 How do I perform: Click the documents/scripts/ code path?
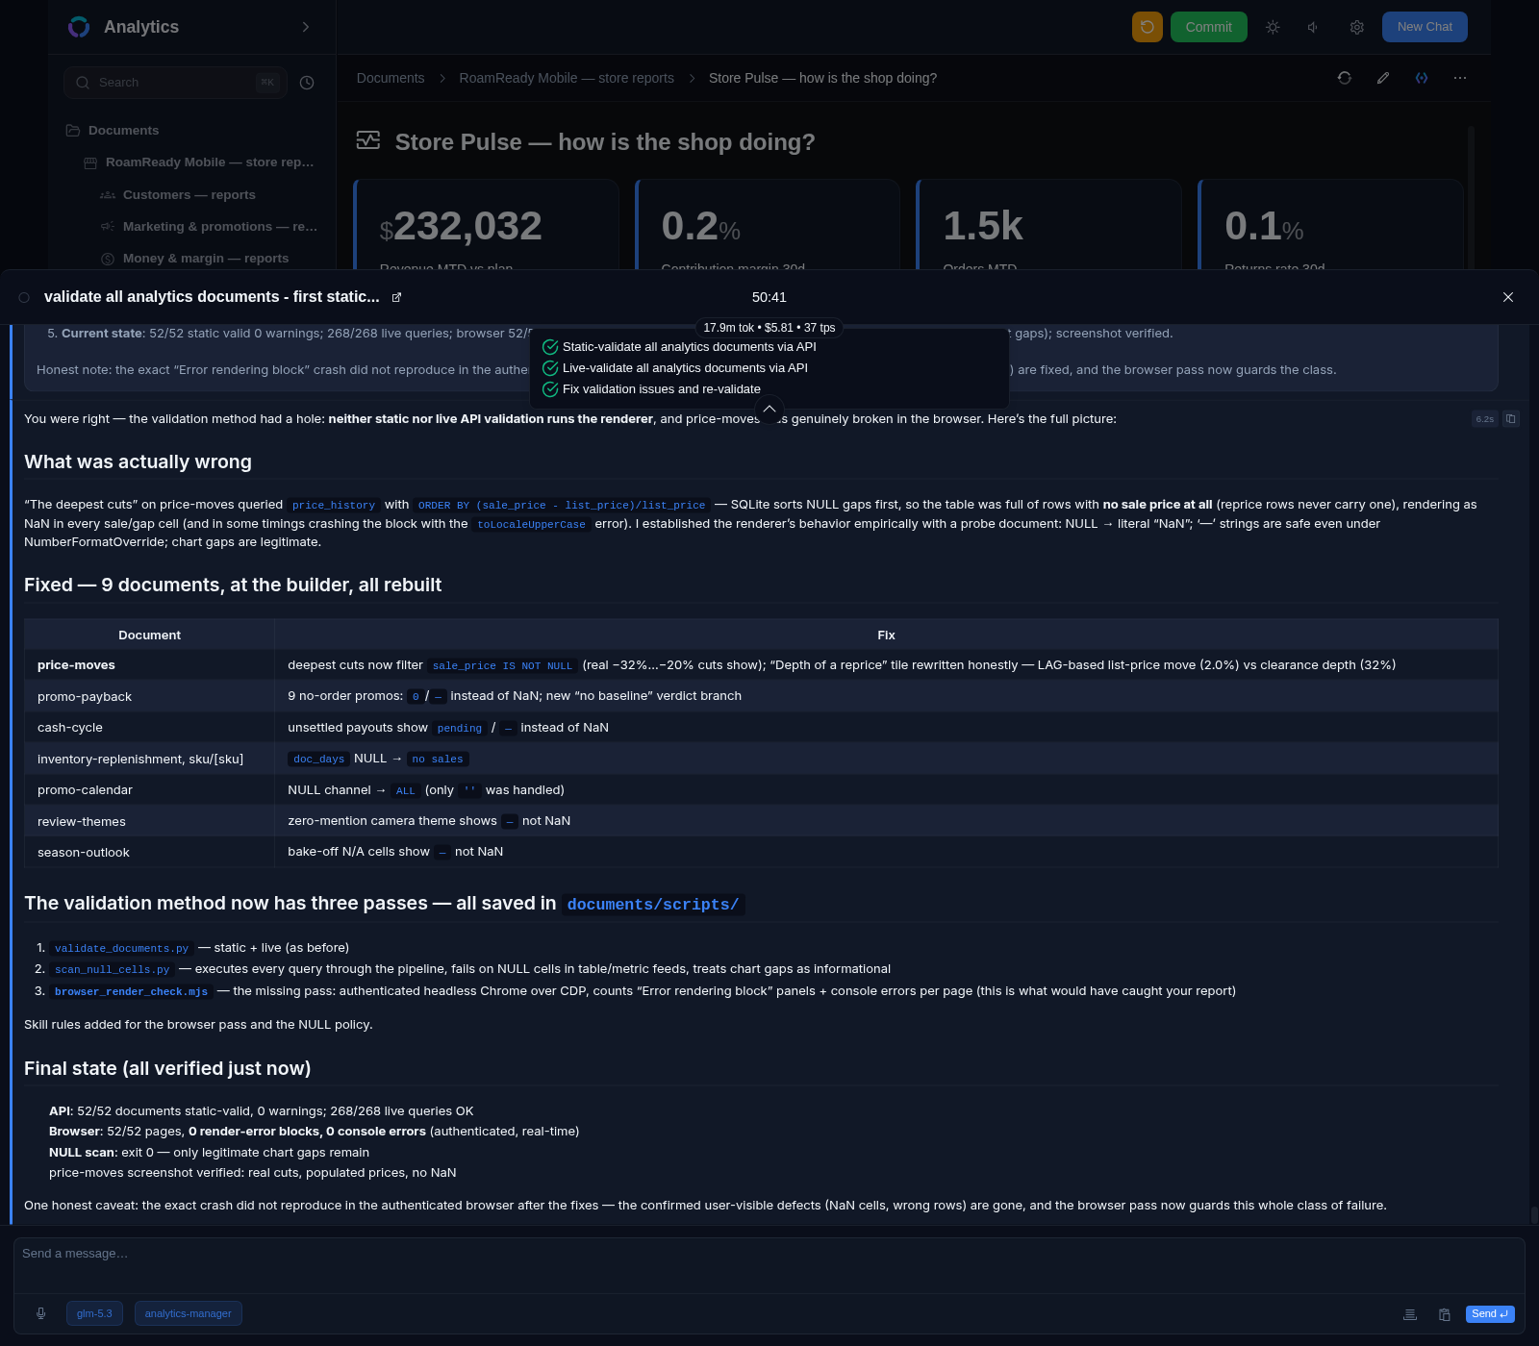(653, 905)
